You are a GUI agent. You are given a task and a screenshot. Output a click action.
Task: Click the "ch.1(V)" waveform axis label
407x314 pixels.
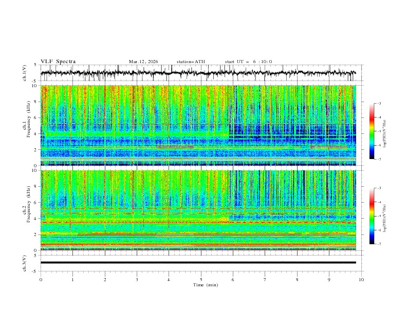click(25, 73)
